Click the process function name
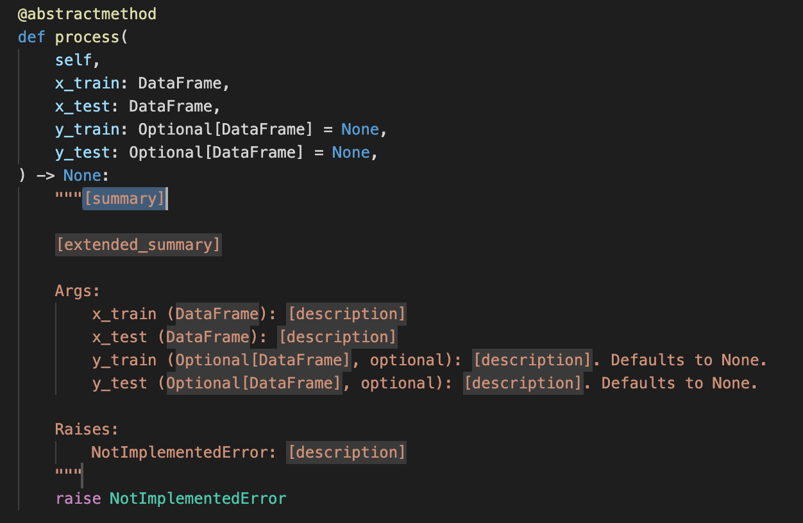Viewport: 803px width, 523px height. click(89, 37)
